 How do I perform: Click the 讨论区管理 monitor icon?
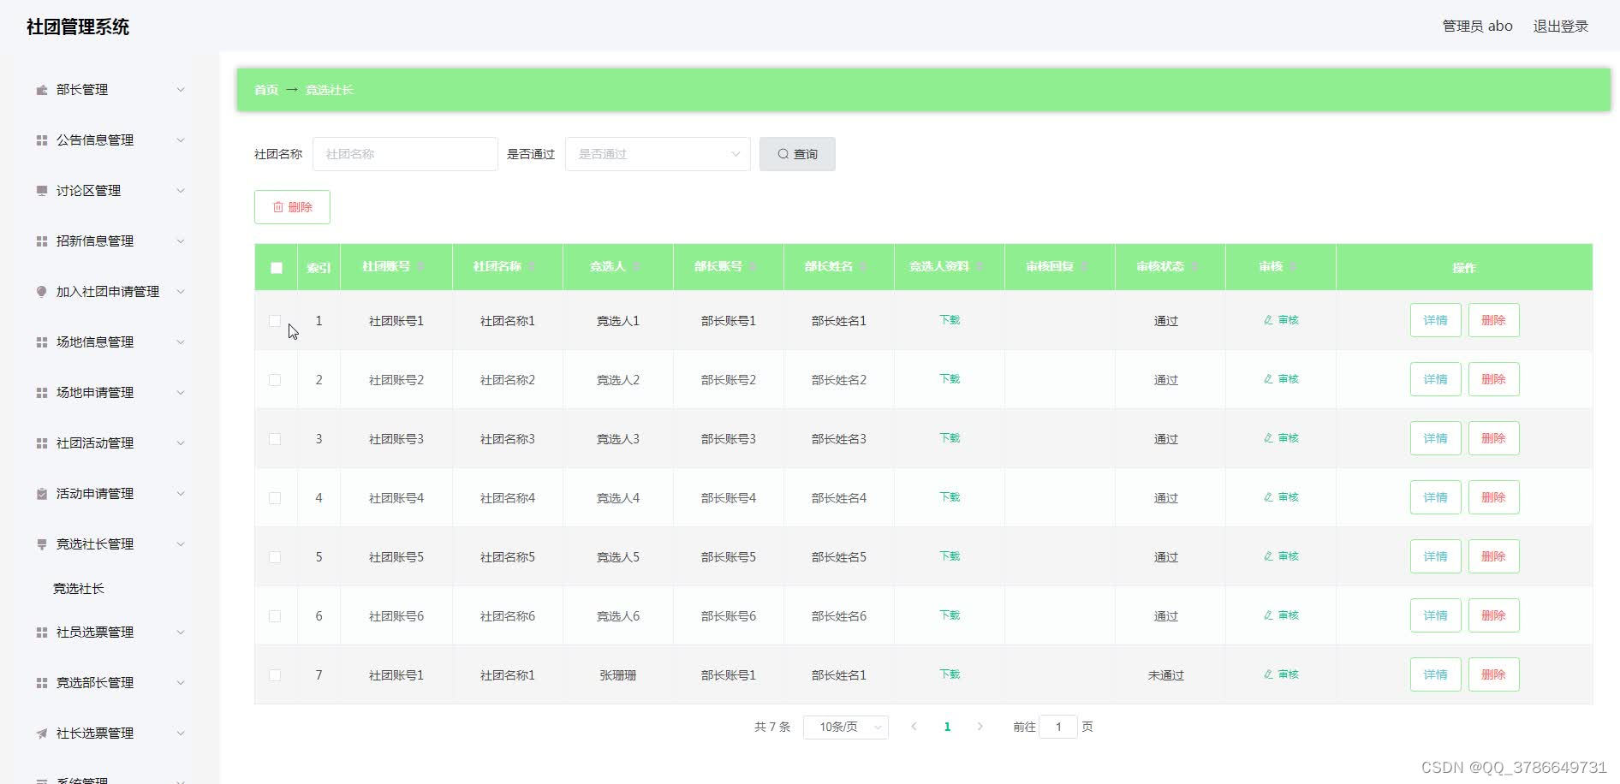coord(41,191)
